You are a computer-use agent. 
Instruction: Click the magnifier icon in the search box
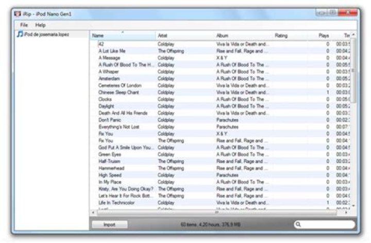coord(298,224)
